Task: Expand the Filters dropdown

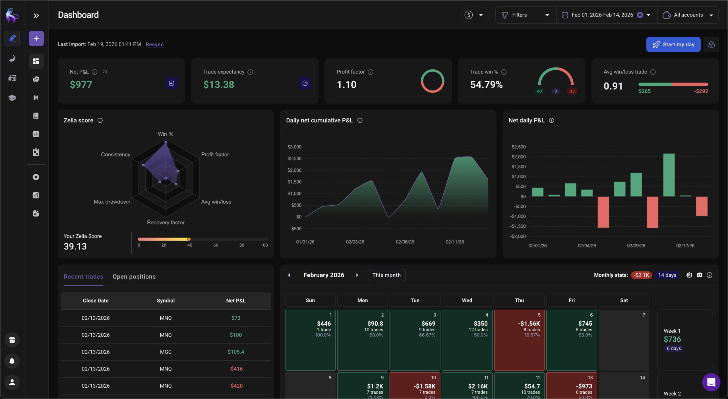Action: (x=526, y=15)
